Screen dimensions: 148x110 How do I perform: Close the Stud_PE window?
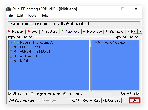tap(136, 9)
